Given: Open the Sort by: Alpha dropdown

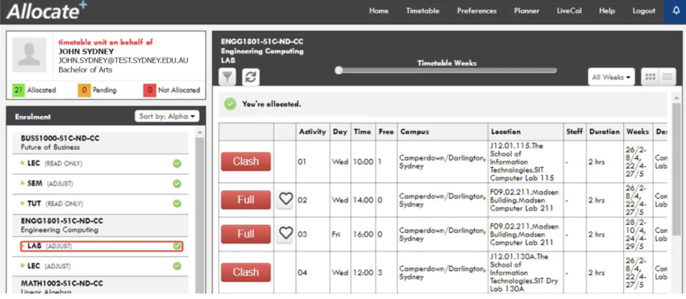Looking at the screenshot, I should (166, 116).
